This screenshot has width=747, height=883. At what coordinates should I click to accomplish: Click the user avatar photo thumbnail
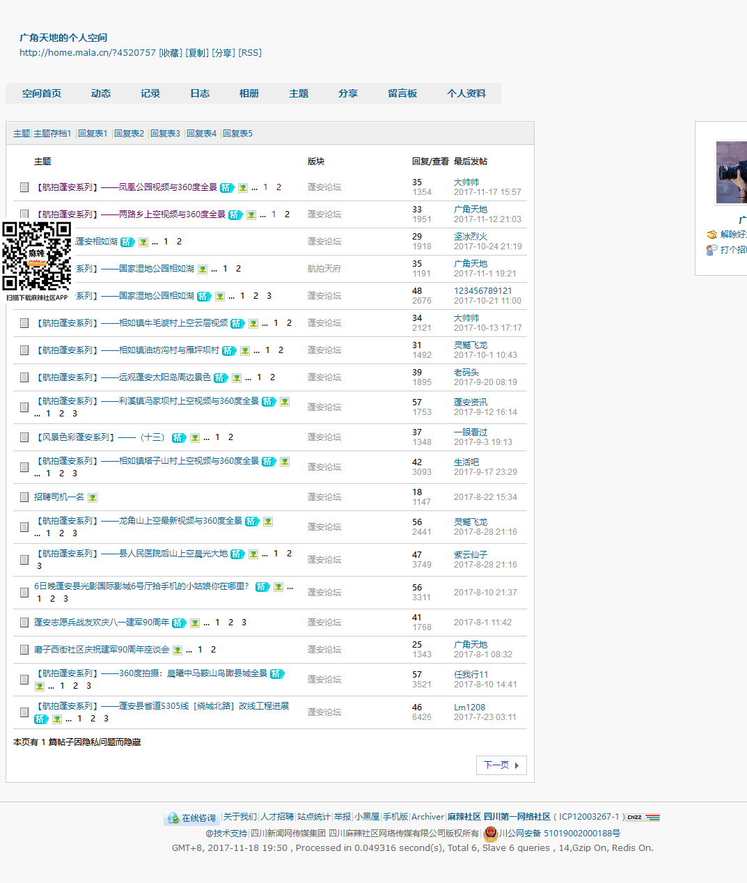tap(732, 173)
